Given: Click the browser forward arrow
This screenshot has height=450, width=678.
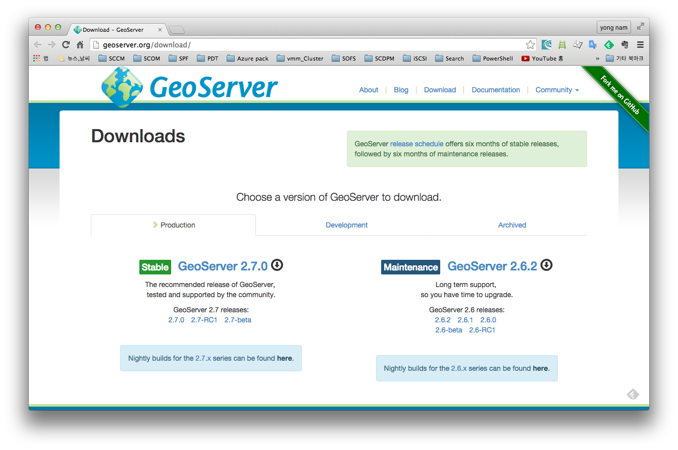Looking at the screenshot, I should (x=51, y=44).
